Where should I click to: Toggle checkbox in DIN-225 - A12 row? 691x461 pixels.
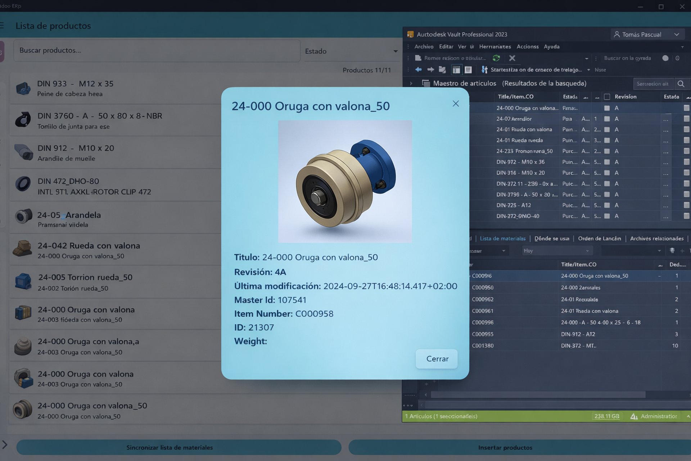coord(607,205)
